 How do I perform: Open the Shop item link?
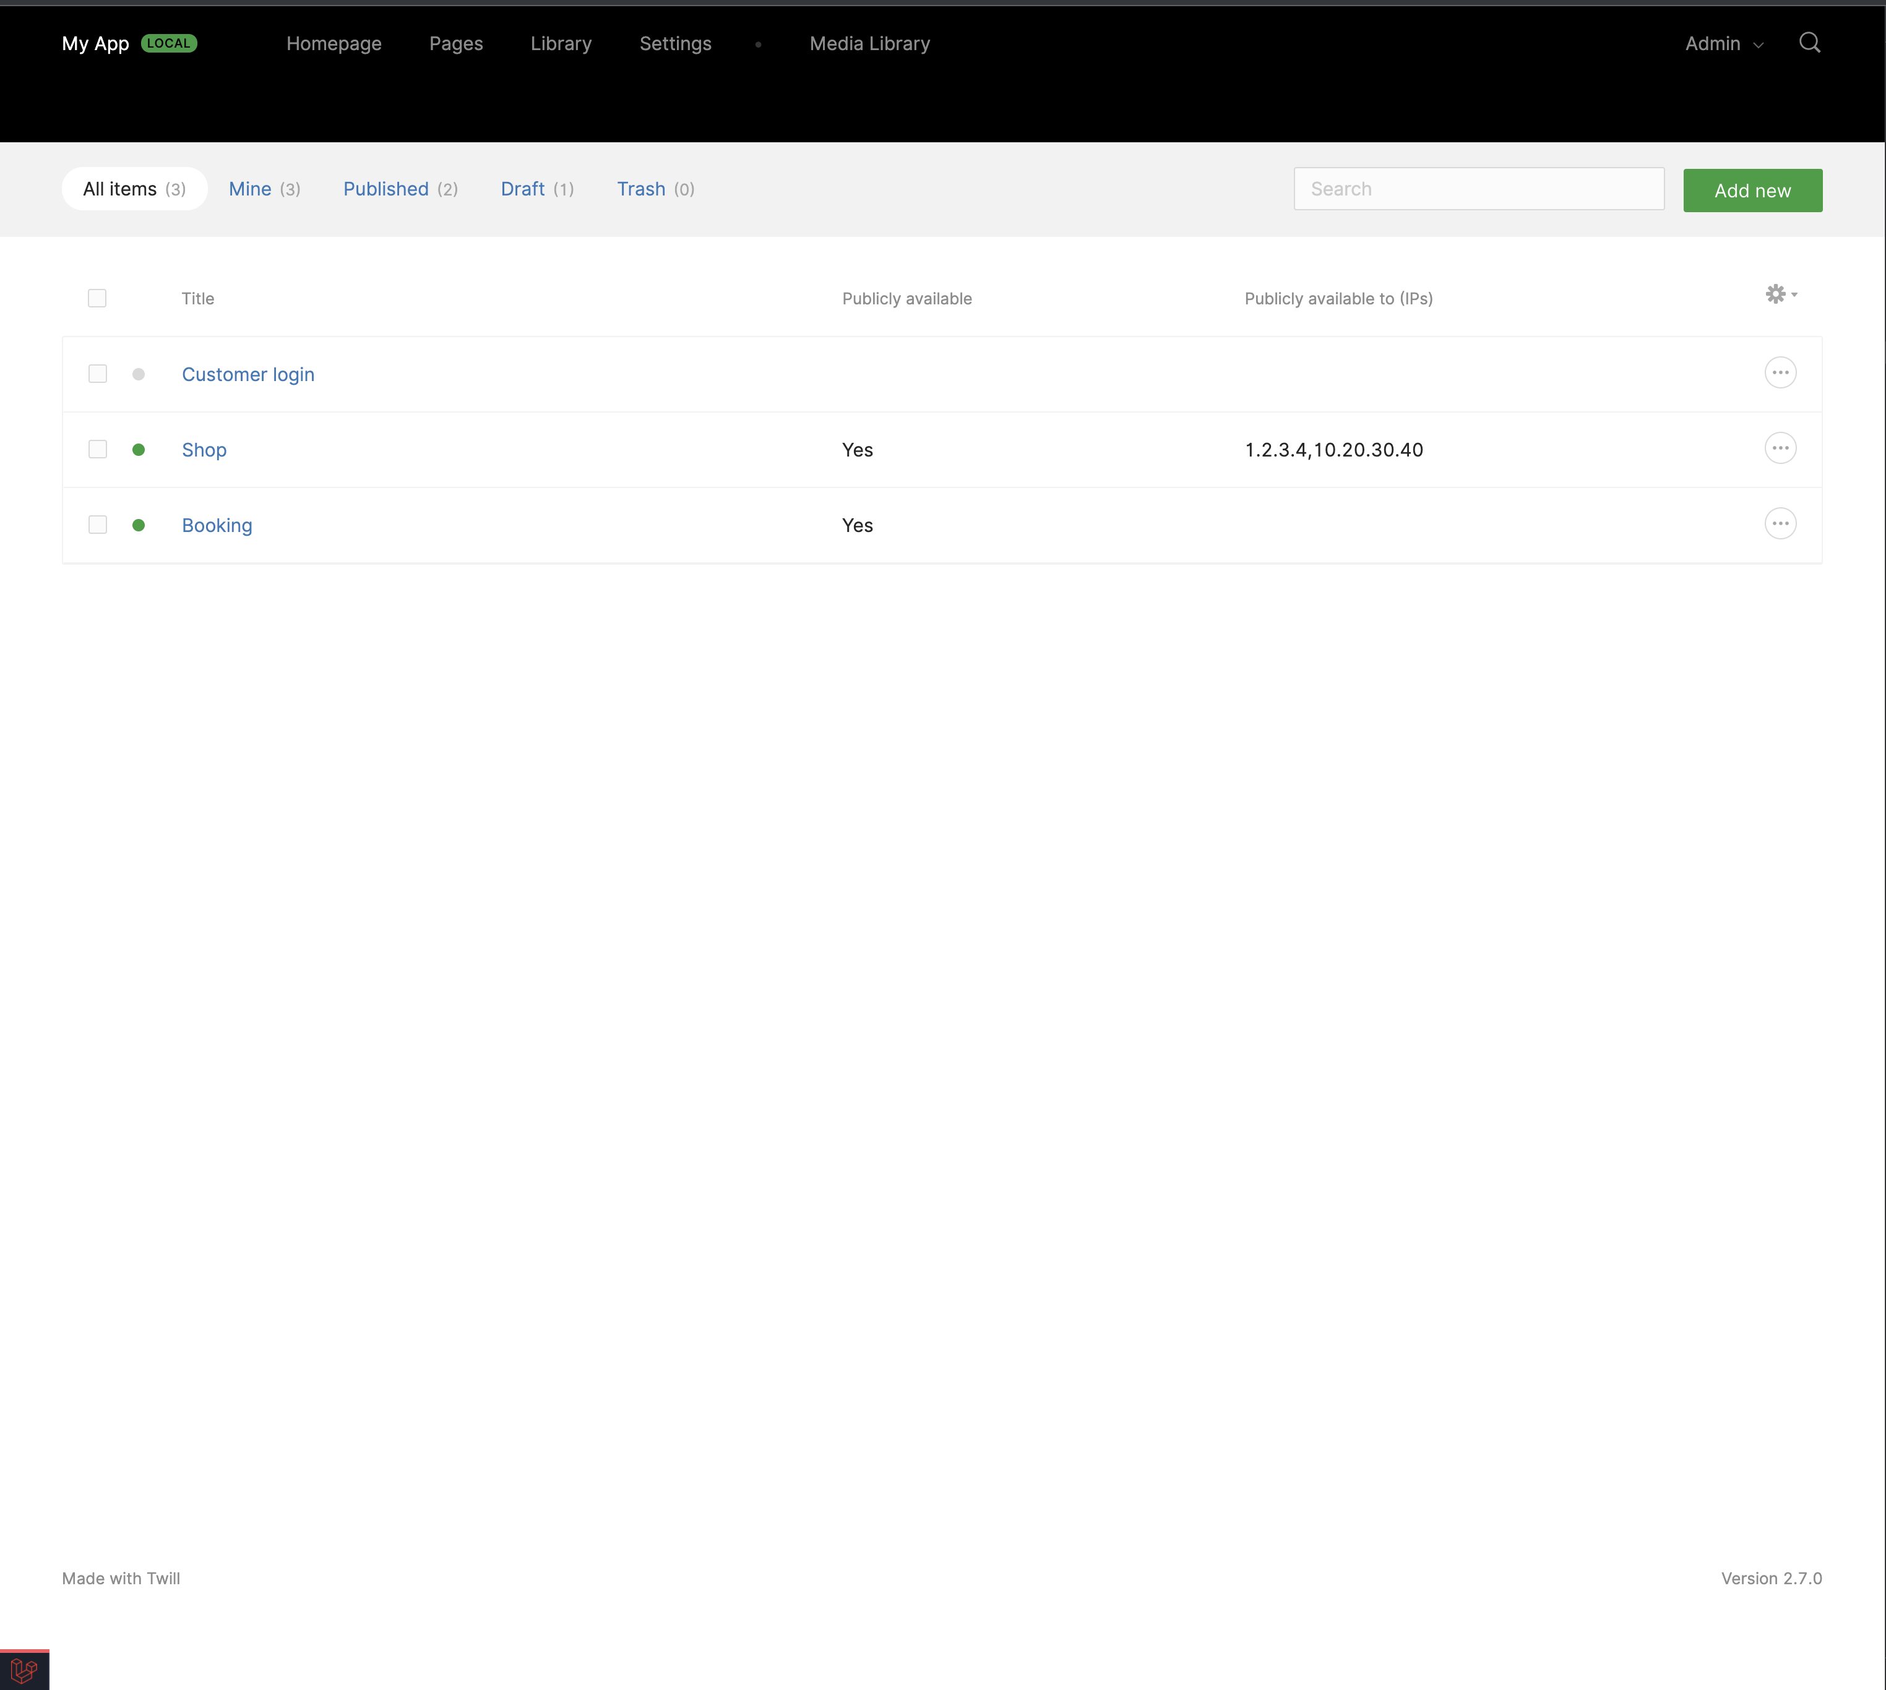click(204, 450)
